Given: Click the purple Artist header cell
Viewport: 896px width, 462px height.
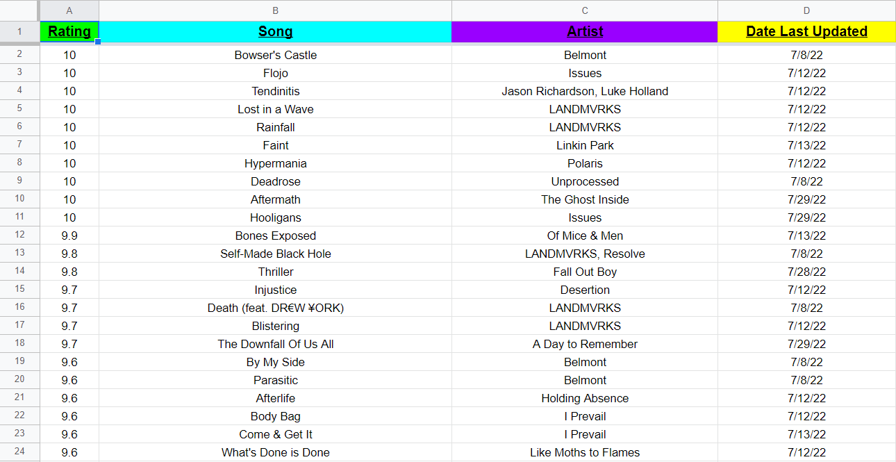Looking at the screenshot, I should click(585, 31).
